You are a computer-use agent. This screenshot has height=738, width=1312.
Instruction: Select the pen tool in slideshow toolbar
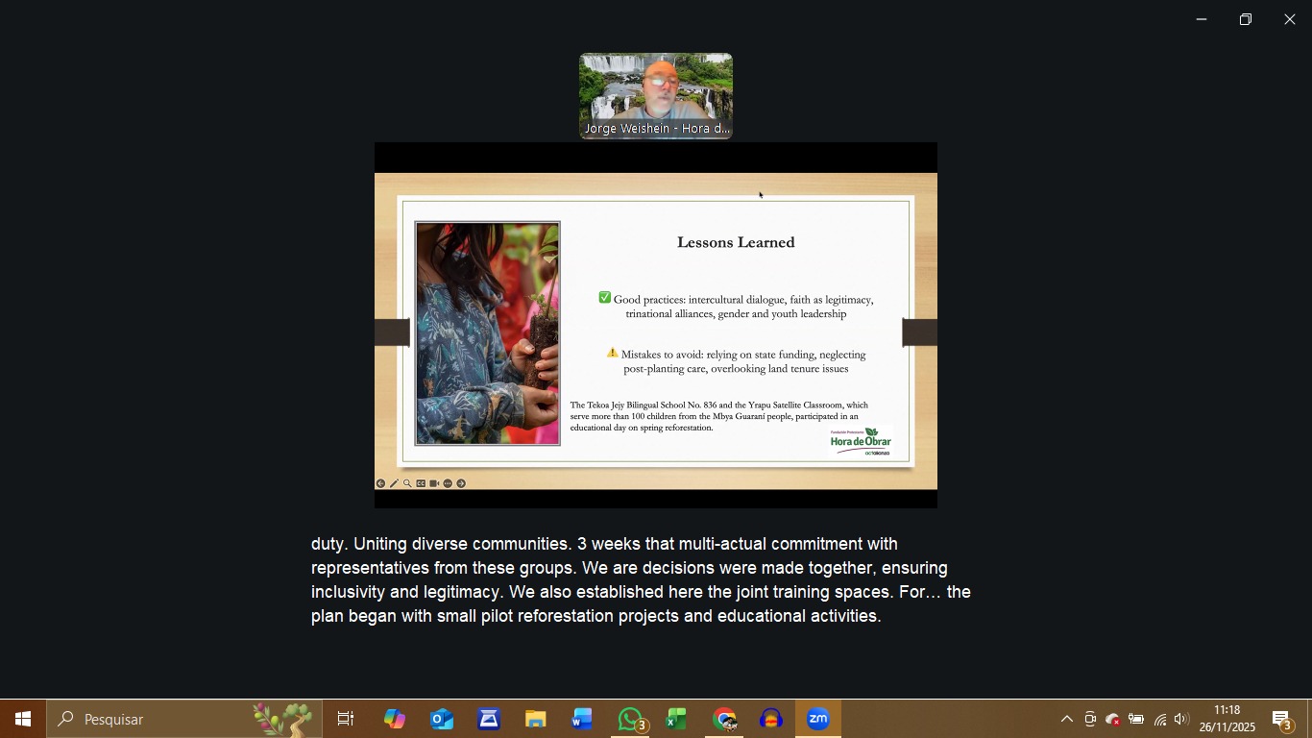point(394,483)
